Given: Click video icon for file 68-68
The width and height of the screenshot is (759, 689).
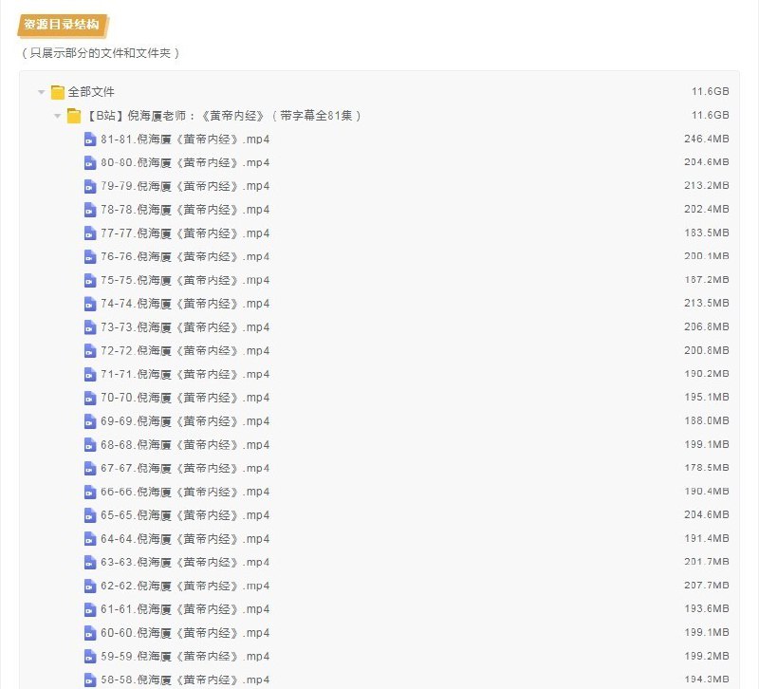Looking at the screenshot, I should (x=90, y=445).
